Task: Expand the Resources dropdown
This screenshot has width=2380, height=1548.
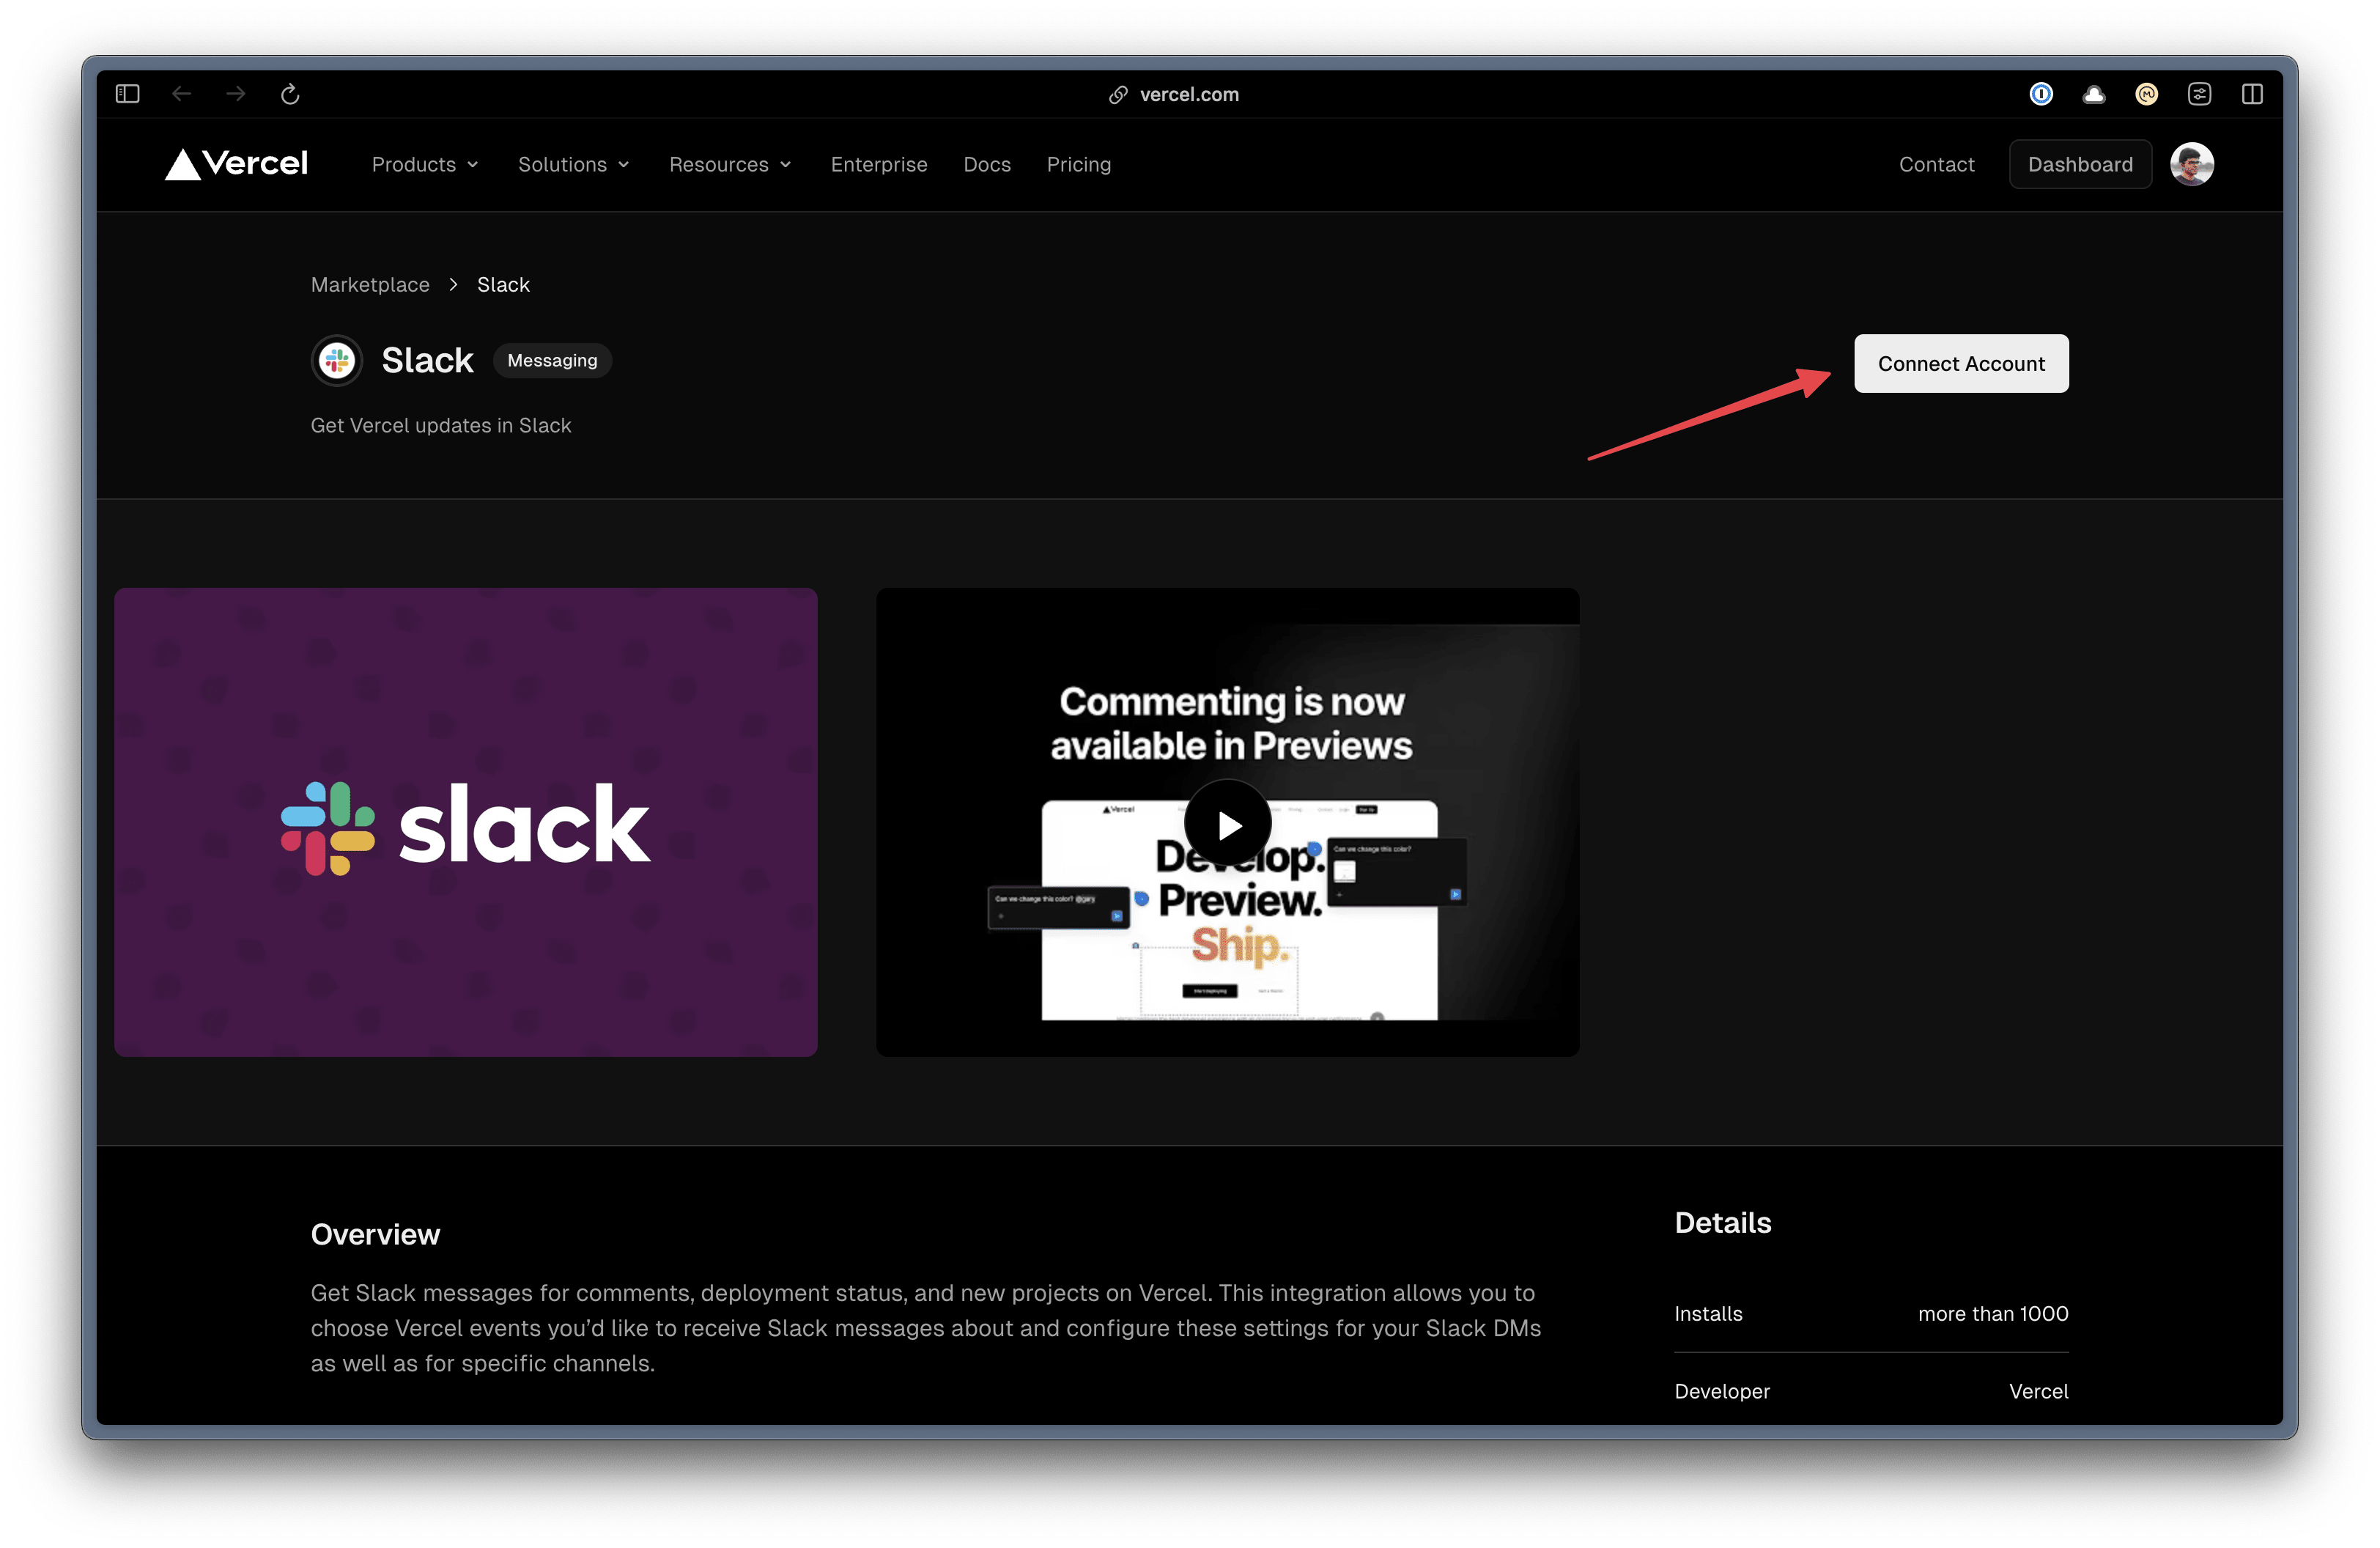Action: [730, 164]
